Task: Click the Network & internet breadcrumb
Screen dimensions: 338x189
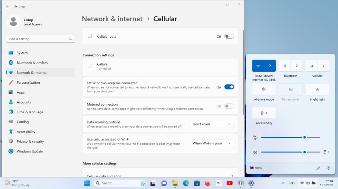Action: coord(112,19)
